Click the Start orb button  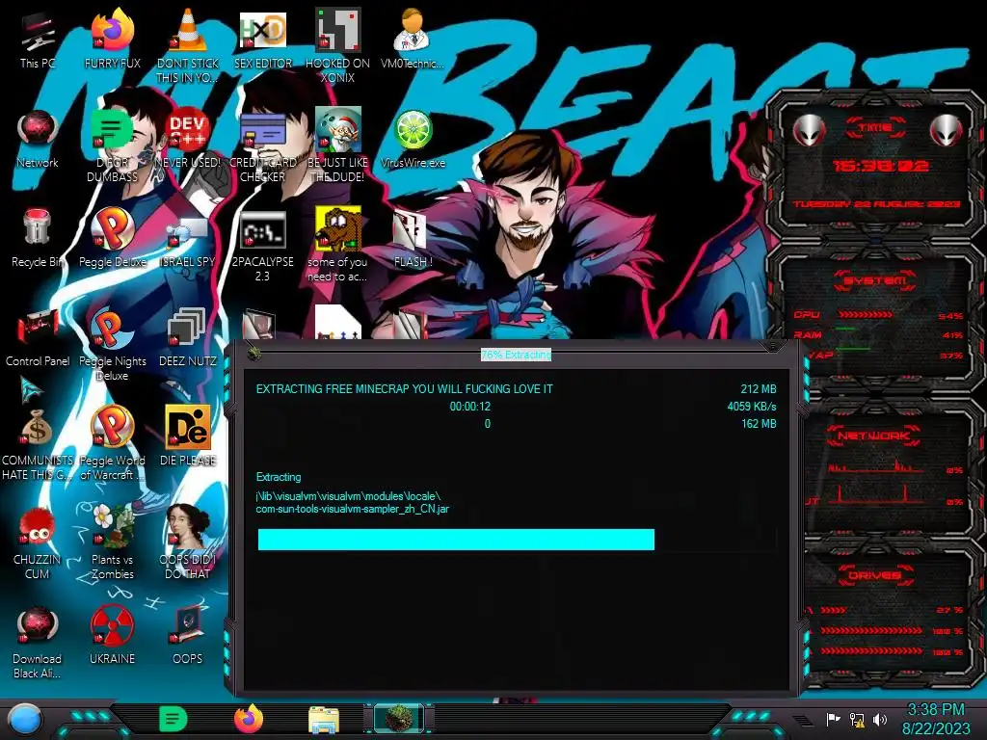[25, 719]
